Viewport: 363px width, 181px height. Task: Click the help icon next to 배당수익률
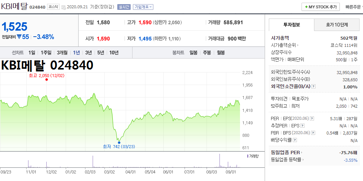[295, 140]
